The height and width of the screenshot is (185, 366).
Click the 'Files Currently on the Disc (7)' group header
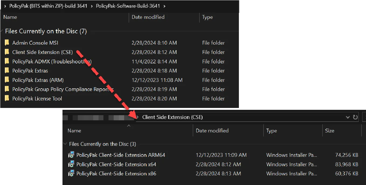[x=46, y=31]
